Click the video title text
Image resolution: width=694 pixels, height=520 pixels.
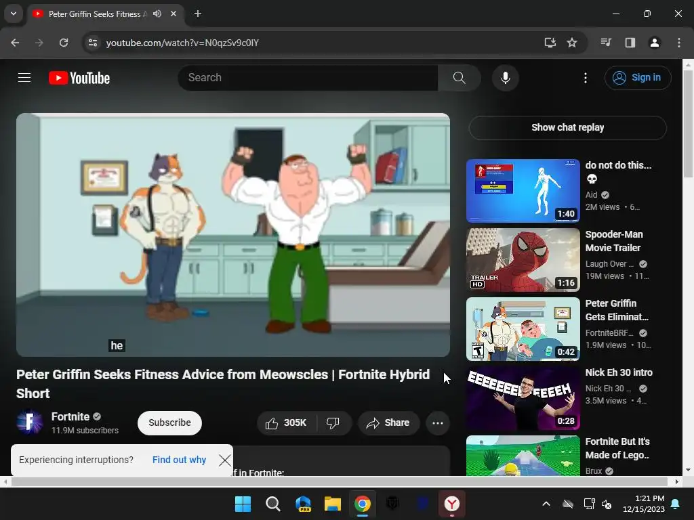pyautogui.click(x=223, y=384)
